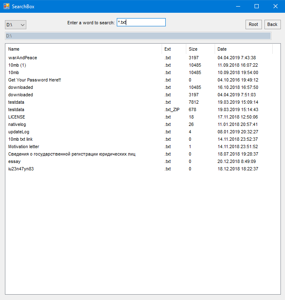Screen dimensions: 285x300
Task: Click the date 04.10.2016 19:49:12
Action: click(238, 80)
